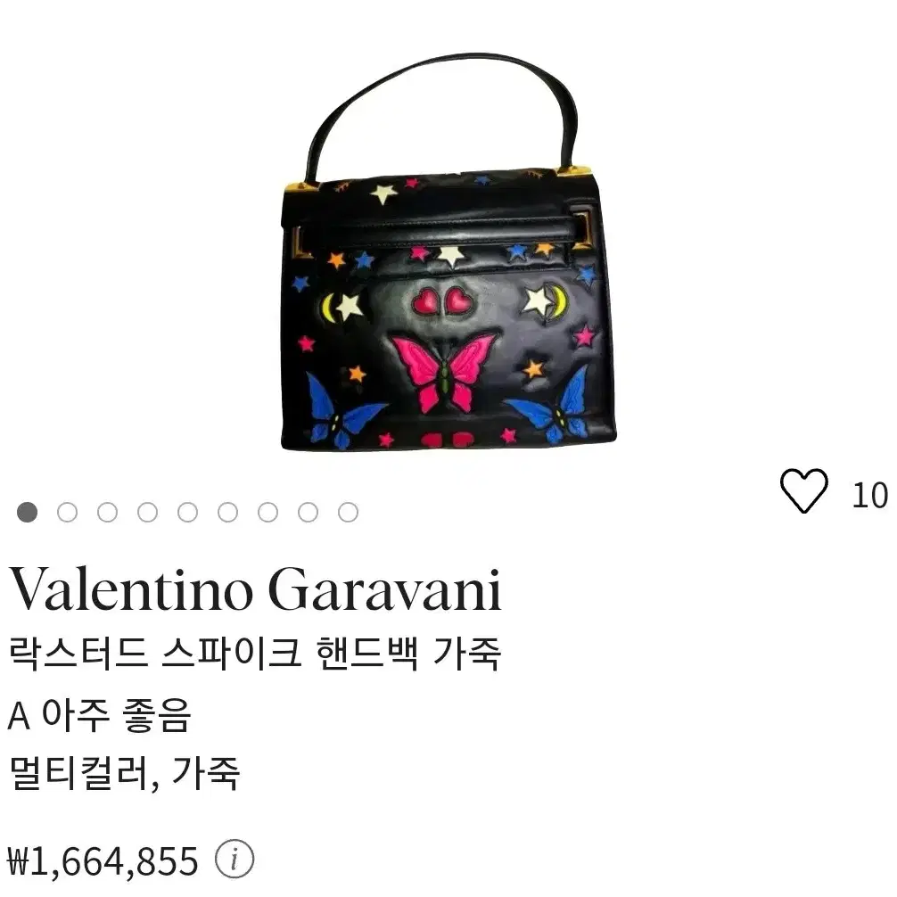
Task: Tap the heart wishlist icon
Action: tap(803, 490)
